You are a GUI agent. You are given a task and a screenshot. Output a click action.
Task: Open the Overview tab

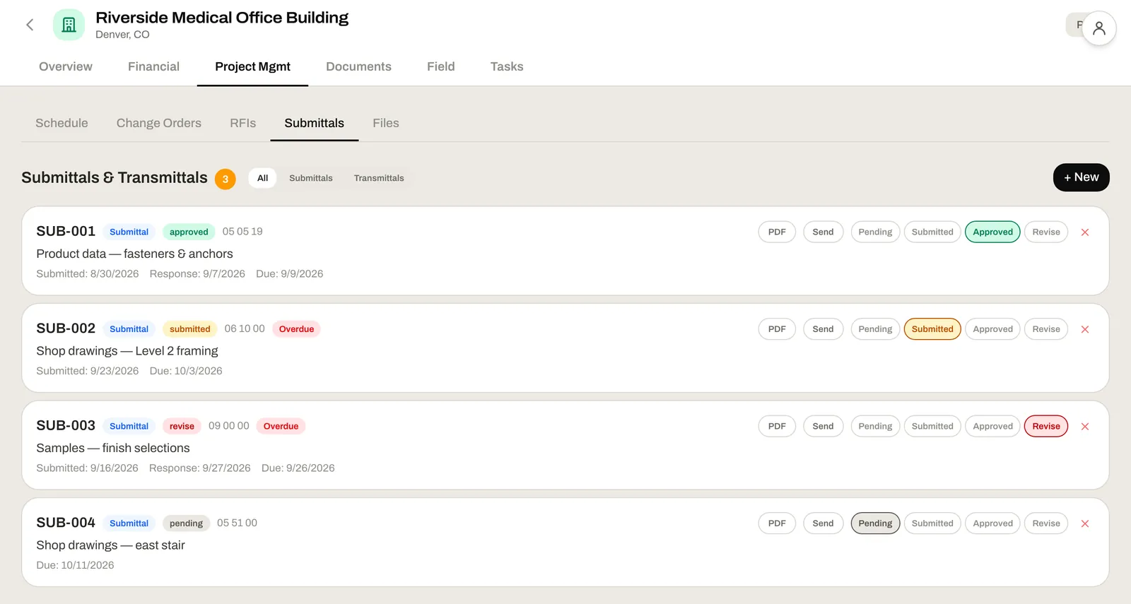pos(66,66)
